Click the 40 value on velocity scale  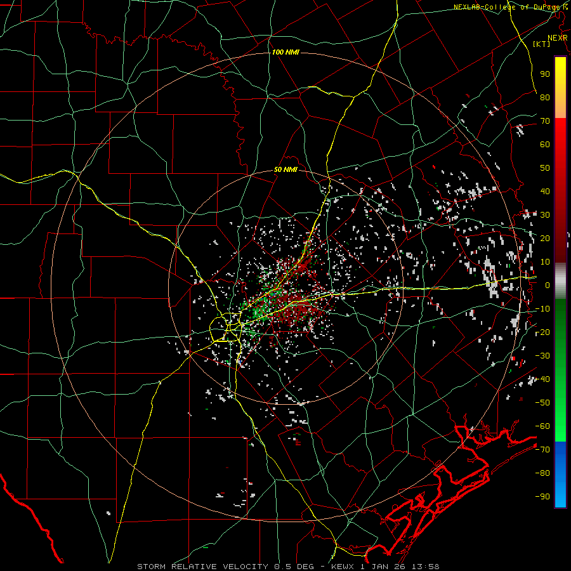click(545, 192)
